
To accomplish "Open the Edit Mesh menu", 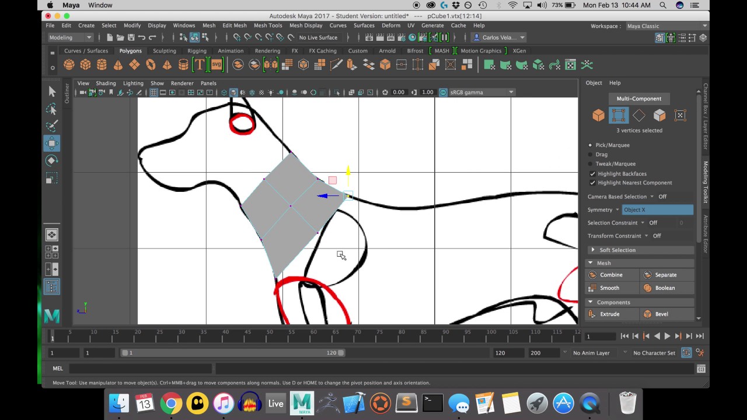I will (234, 26).
